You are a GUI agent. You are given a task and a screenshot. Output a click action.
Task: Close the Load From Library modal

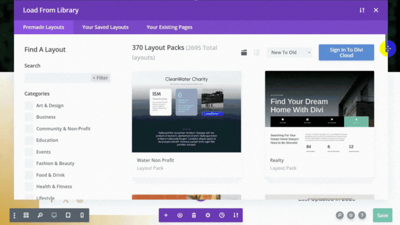pyautogui.click(x=376, y=10)
